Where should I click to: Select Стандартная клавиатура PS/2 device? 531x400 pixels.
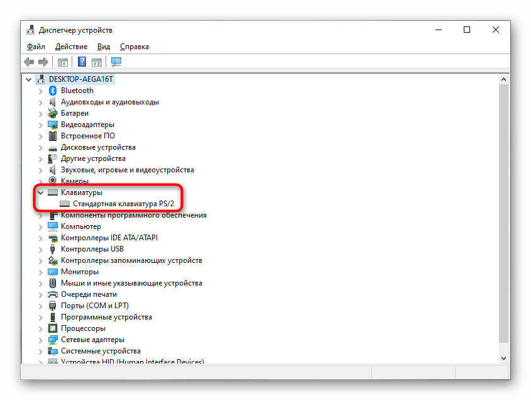(x=123, y=204)
